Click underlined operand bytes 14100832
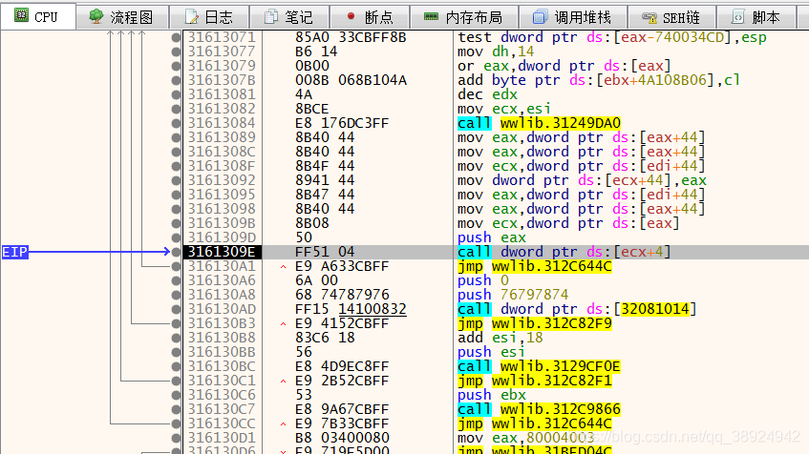The image size is (809, 454). (373, 309)
